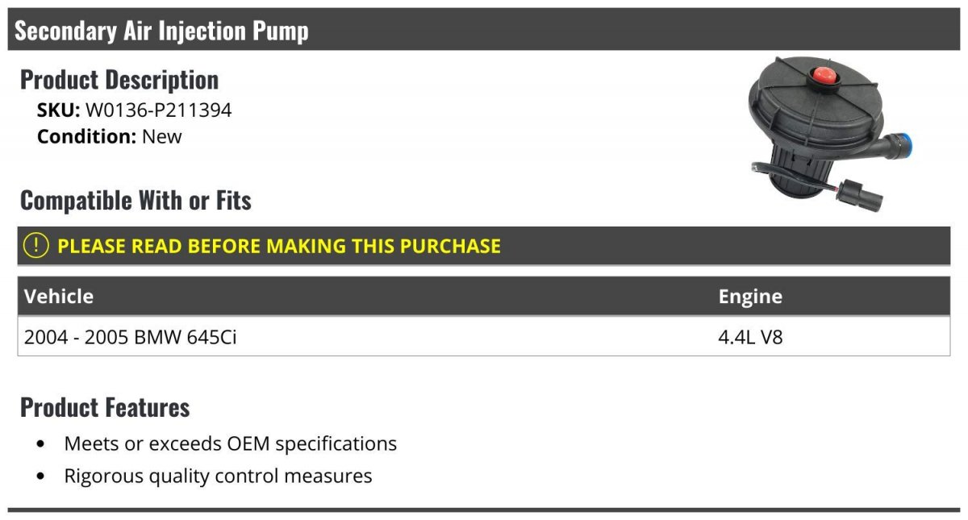Click "Meets or exceeds OEM specifications" bullet
The width and height of the screenshot is (968, 520).
pyautogui.click(x=230, y=443)
